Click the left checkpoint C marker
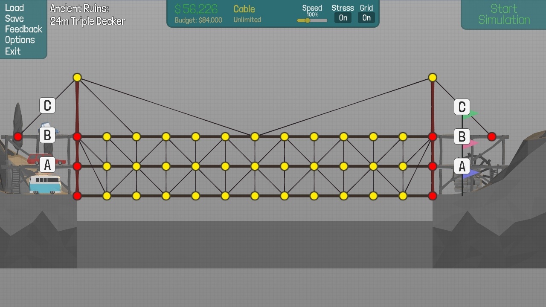 [47, 105]
